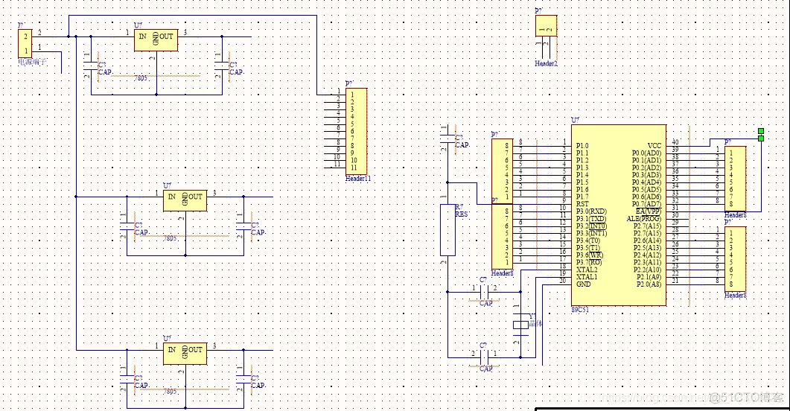Click the "Header2" component label
This screenshot has width=790, height=411.
546,63
